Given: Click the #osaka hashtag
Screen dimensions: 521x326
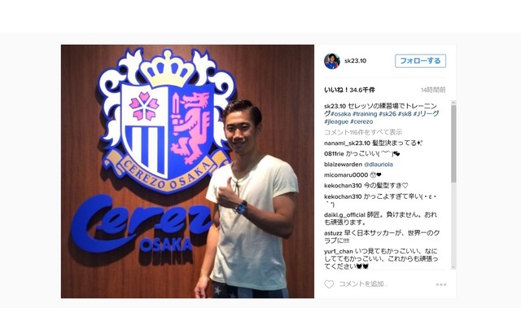Looking at the screenshot, I should click(x=340, y=114).
